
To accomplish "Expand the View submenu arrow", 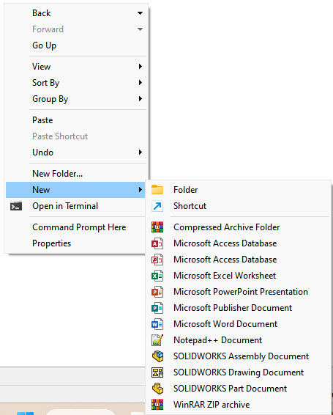I will click(x=141, y=67).
